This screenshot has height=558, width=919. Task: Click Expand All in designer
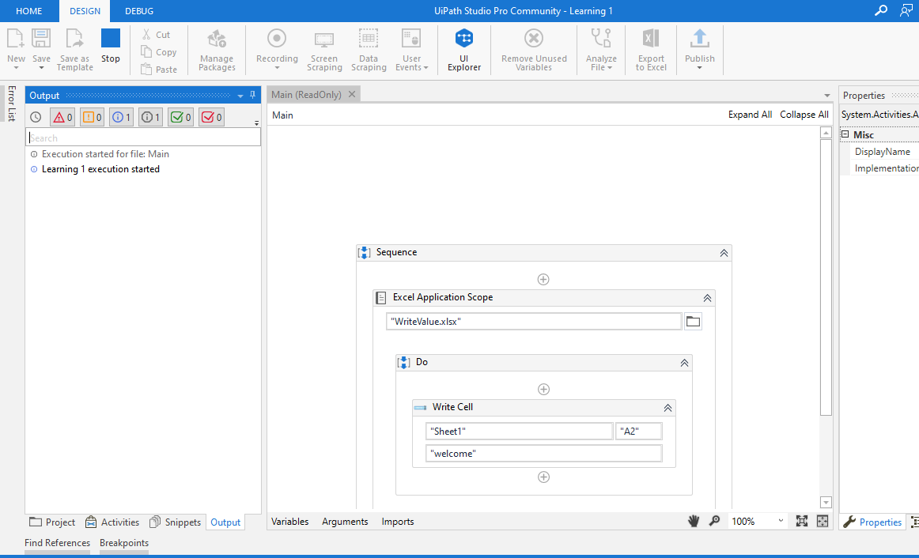point(750,115)
